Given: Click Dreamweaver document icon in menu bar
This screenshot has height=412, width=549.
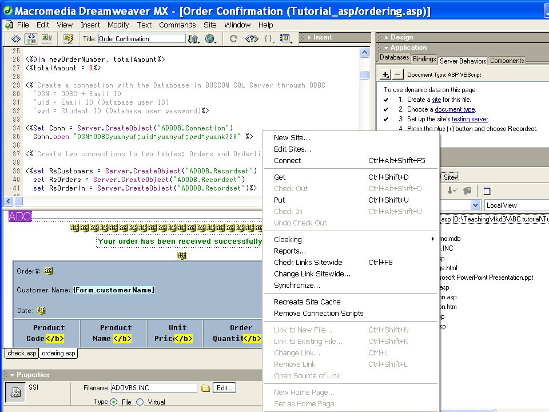Looking at the screenshot, I should [9, 25].
